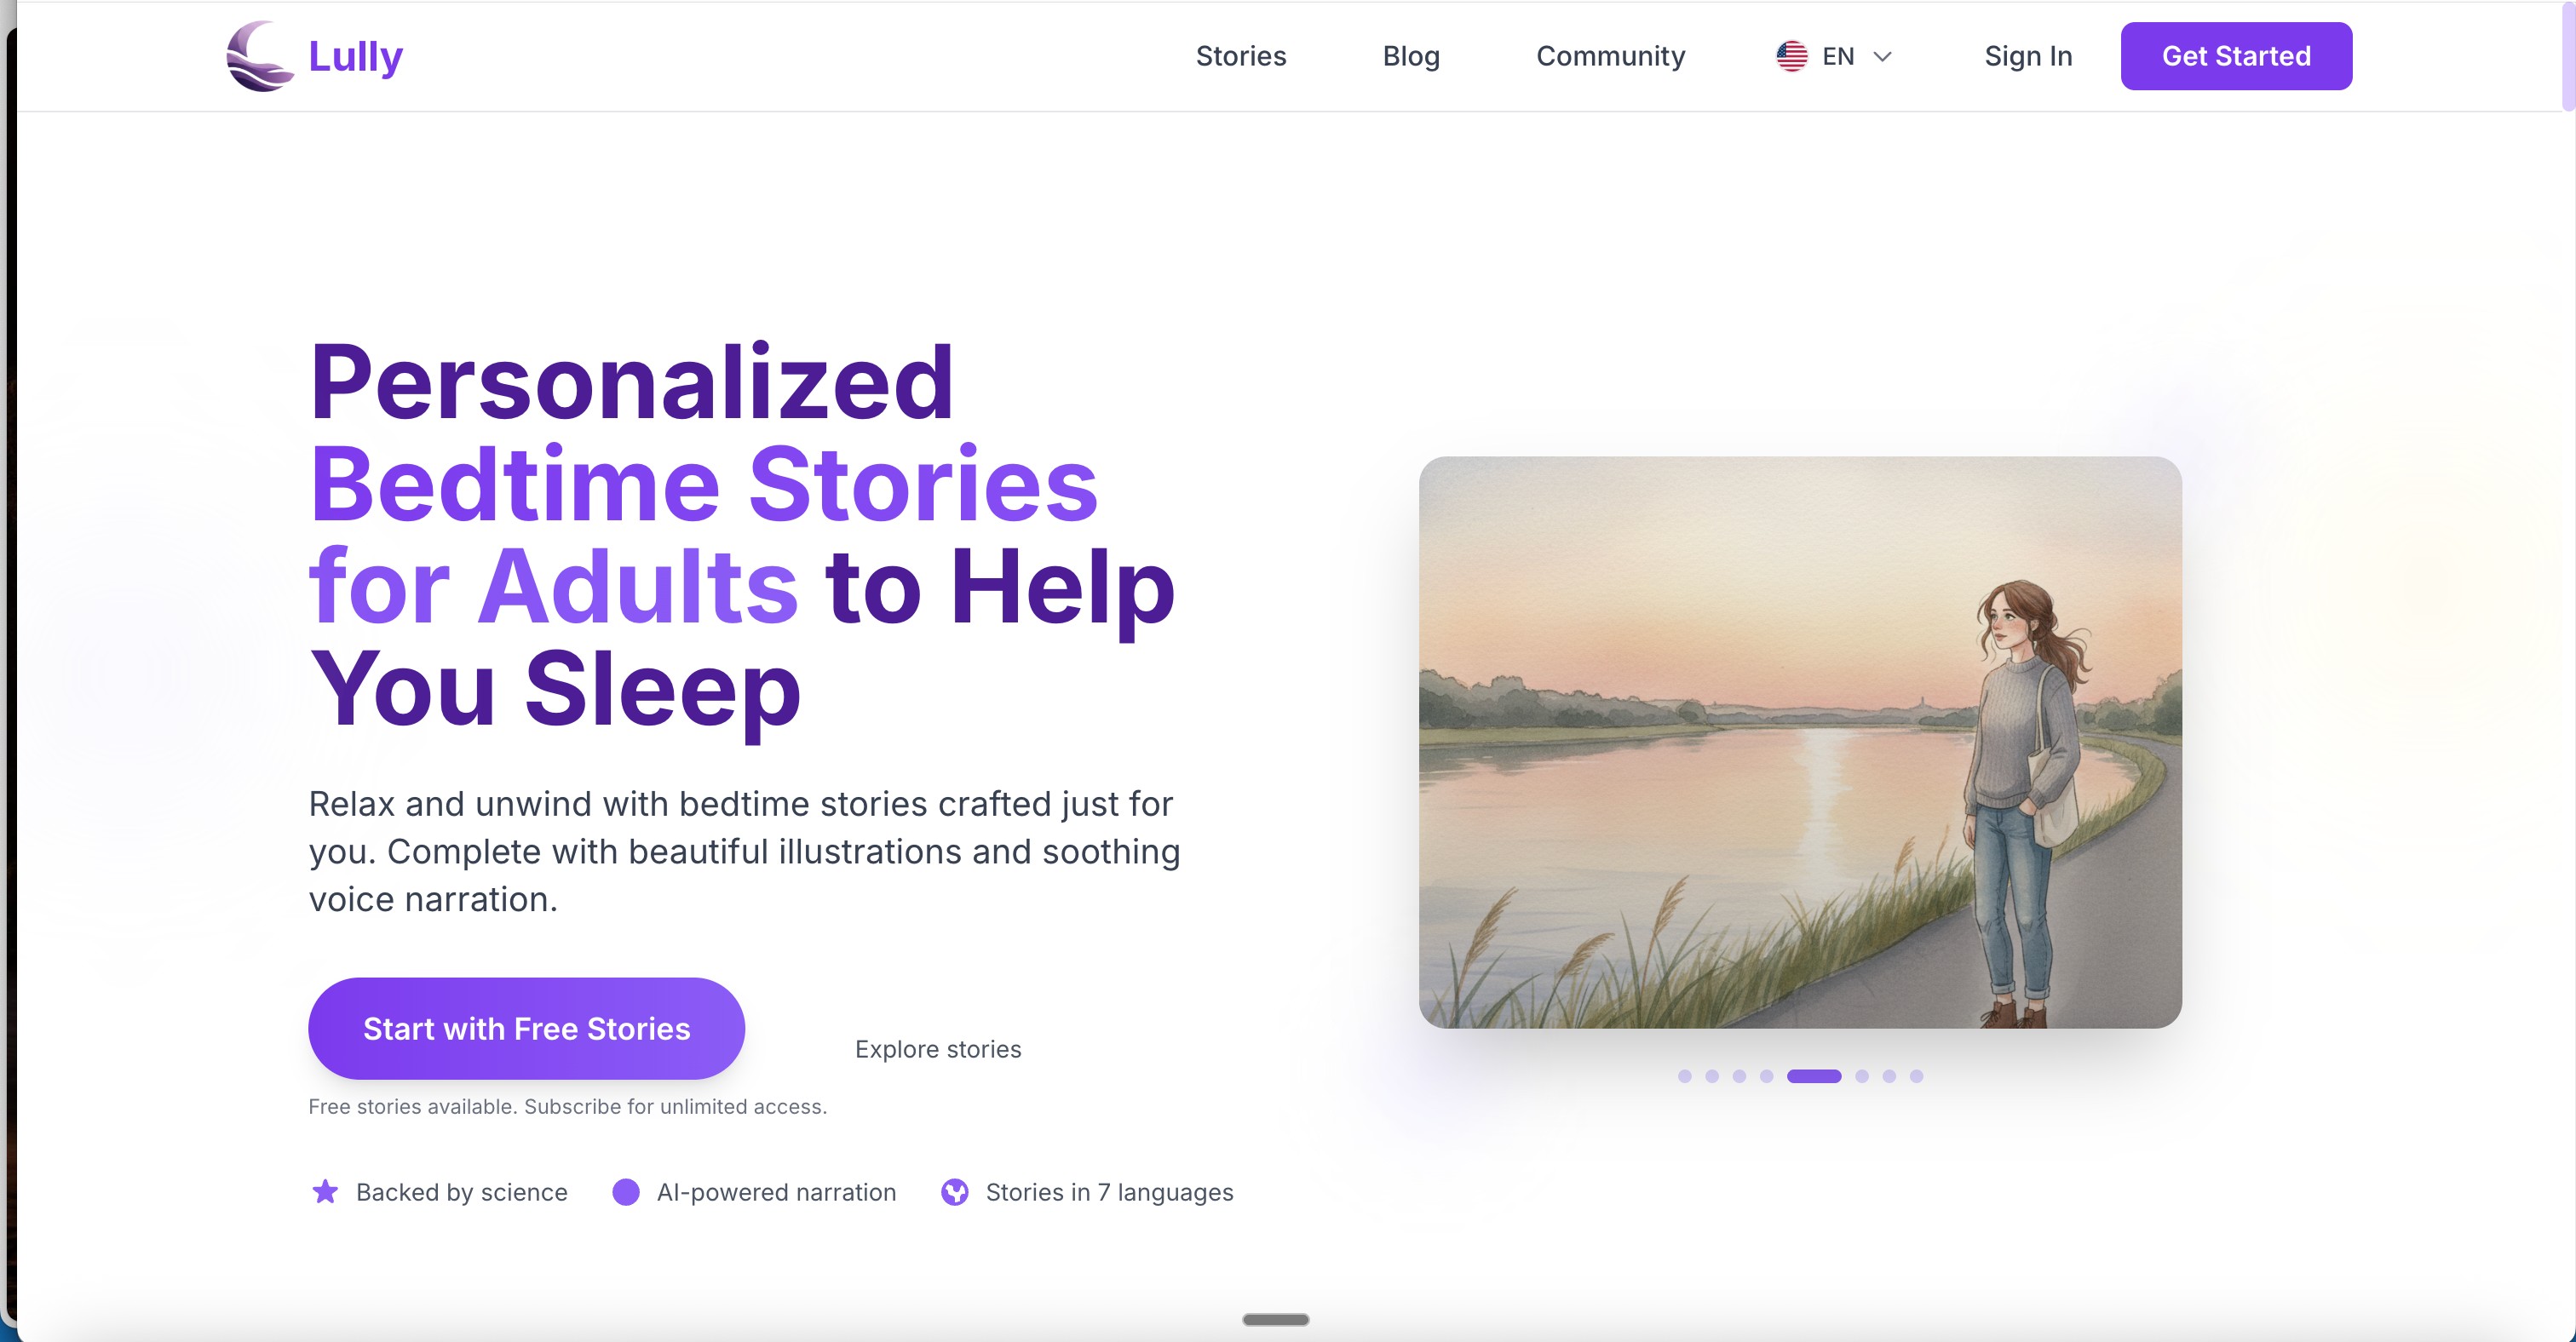
Task: Click Start with Free Stories button
Action: (526, 1029)
